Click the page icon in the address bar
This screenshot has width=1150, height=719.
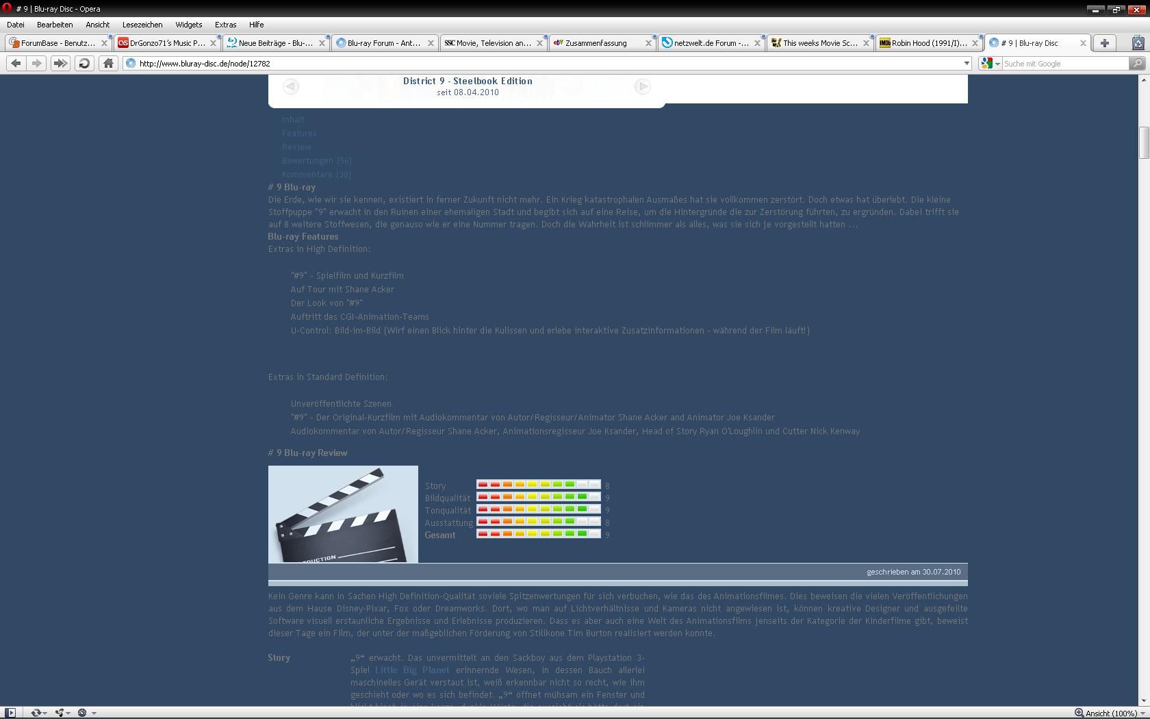(x=131, y=63)
